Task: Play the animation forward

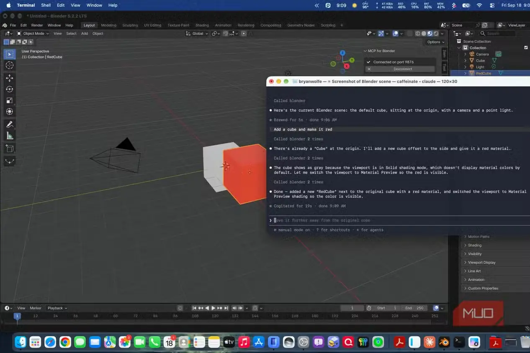Action: click(x=214, y=308)
